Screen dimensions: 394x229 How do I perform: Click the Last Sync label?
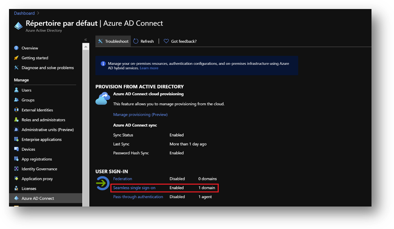click(121, 144)
